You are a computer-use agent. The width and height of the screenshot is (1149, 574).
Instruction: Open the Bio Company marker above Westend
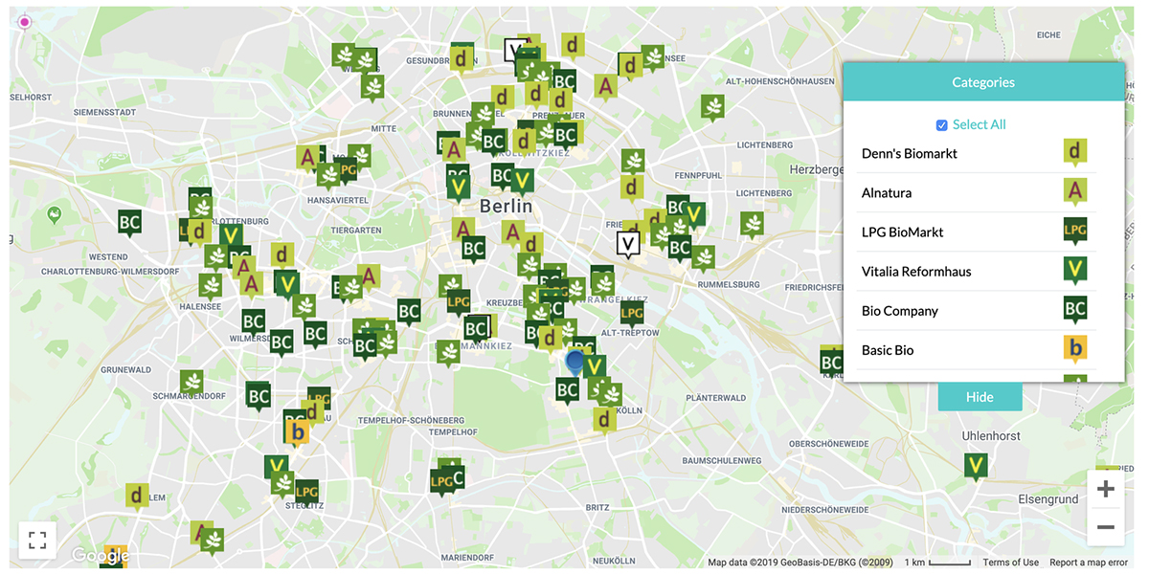[x=130, y=223]
